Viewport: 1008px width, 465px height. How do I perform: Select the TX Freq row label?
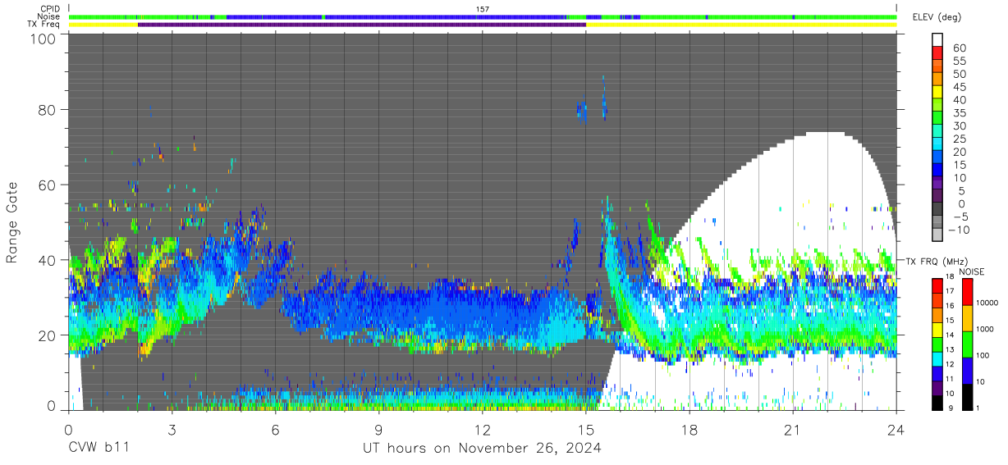pyautogui.click(x=45, y=25)
